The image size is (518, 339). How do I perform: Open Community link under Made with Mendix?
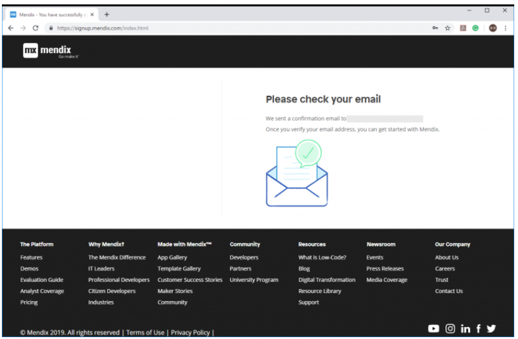[x=172, y=302]
